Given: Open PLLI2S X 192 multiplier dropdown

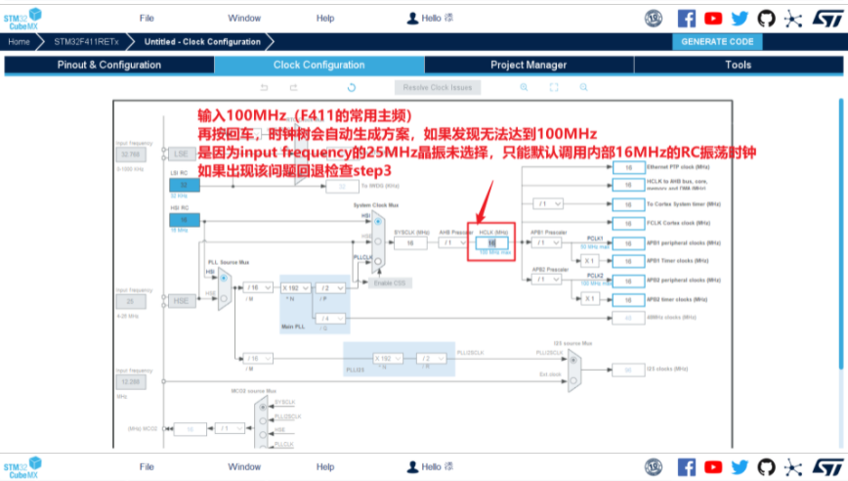Looking at the screenshot, I should [x=388, y=358].
